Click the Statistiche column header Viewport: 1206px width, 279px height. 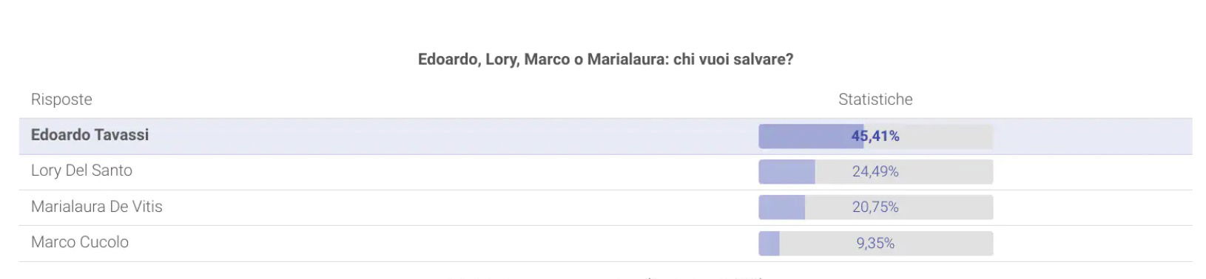click(x=875, y=100)
